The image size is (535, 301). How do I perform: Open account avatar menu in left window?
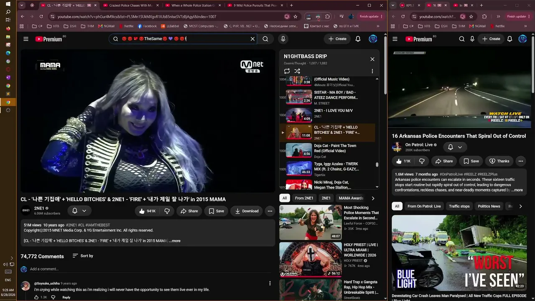[x=373, y=39]
